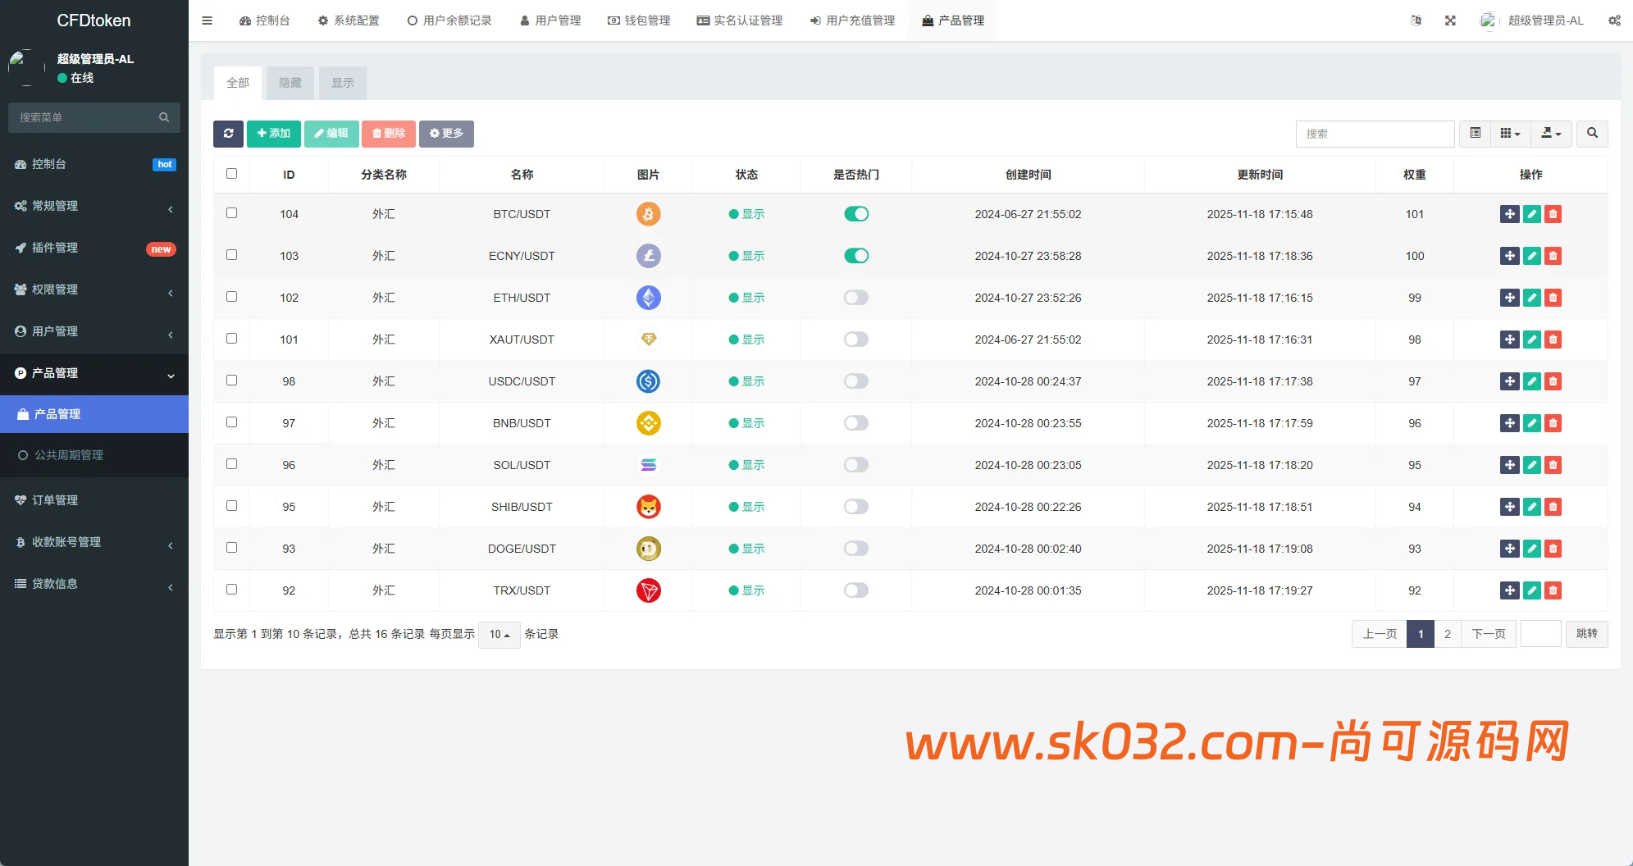
Task: Click the Ethereum coin image
Action: coord(648,298)
